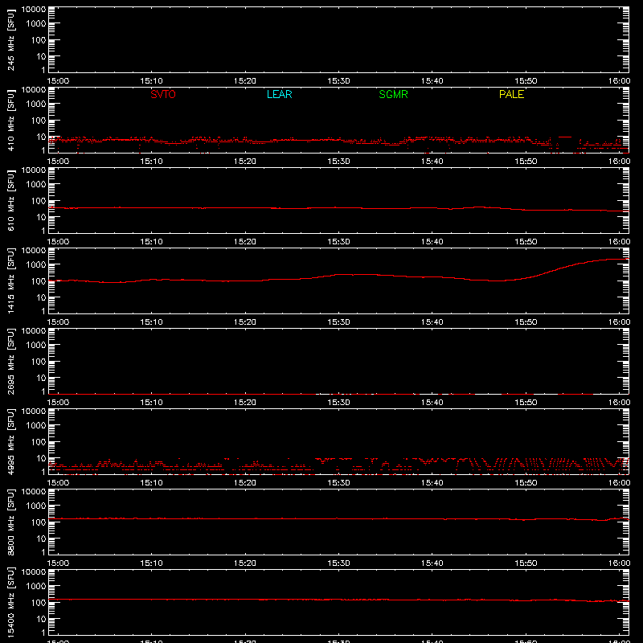Click 15:30 time label of 245 MHz panel

(338, 81)
